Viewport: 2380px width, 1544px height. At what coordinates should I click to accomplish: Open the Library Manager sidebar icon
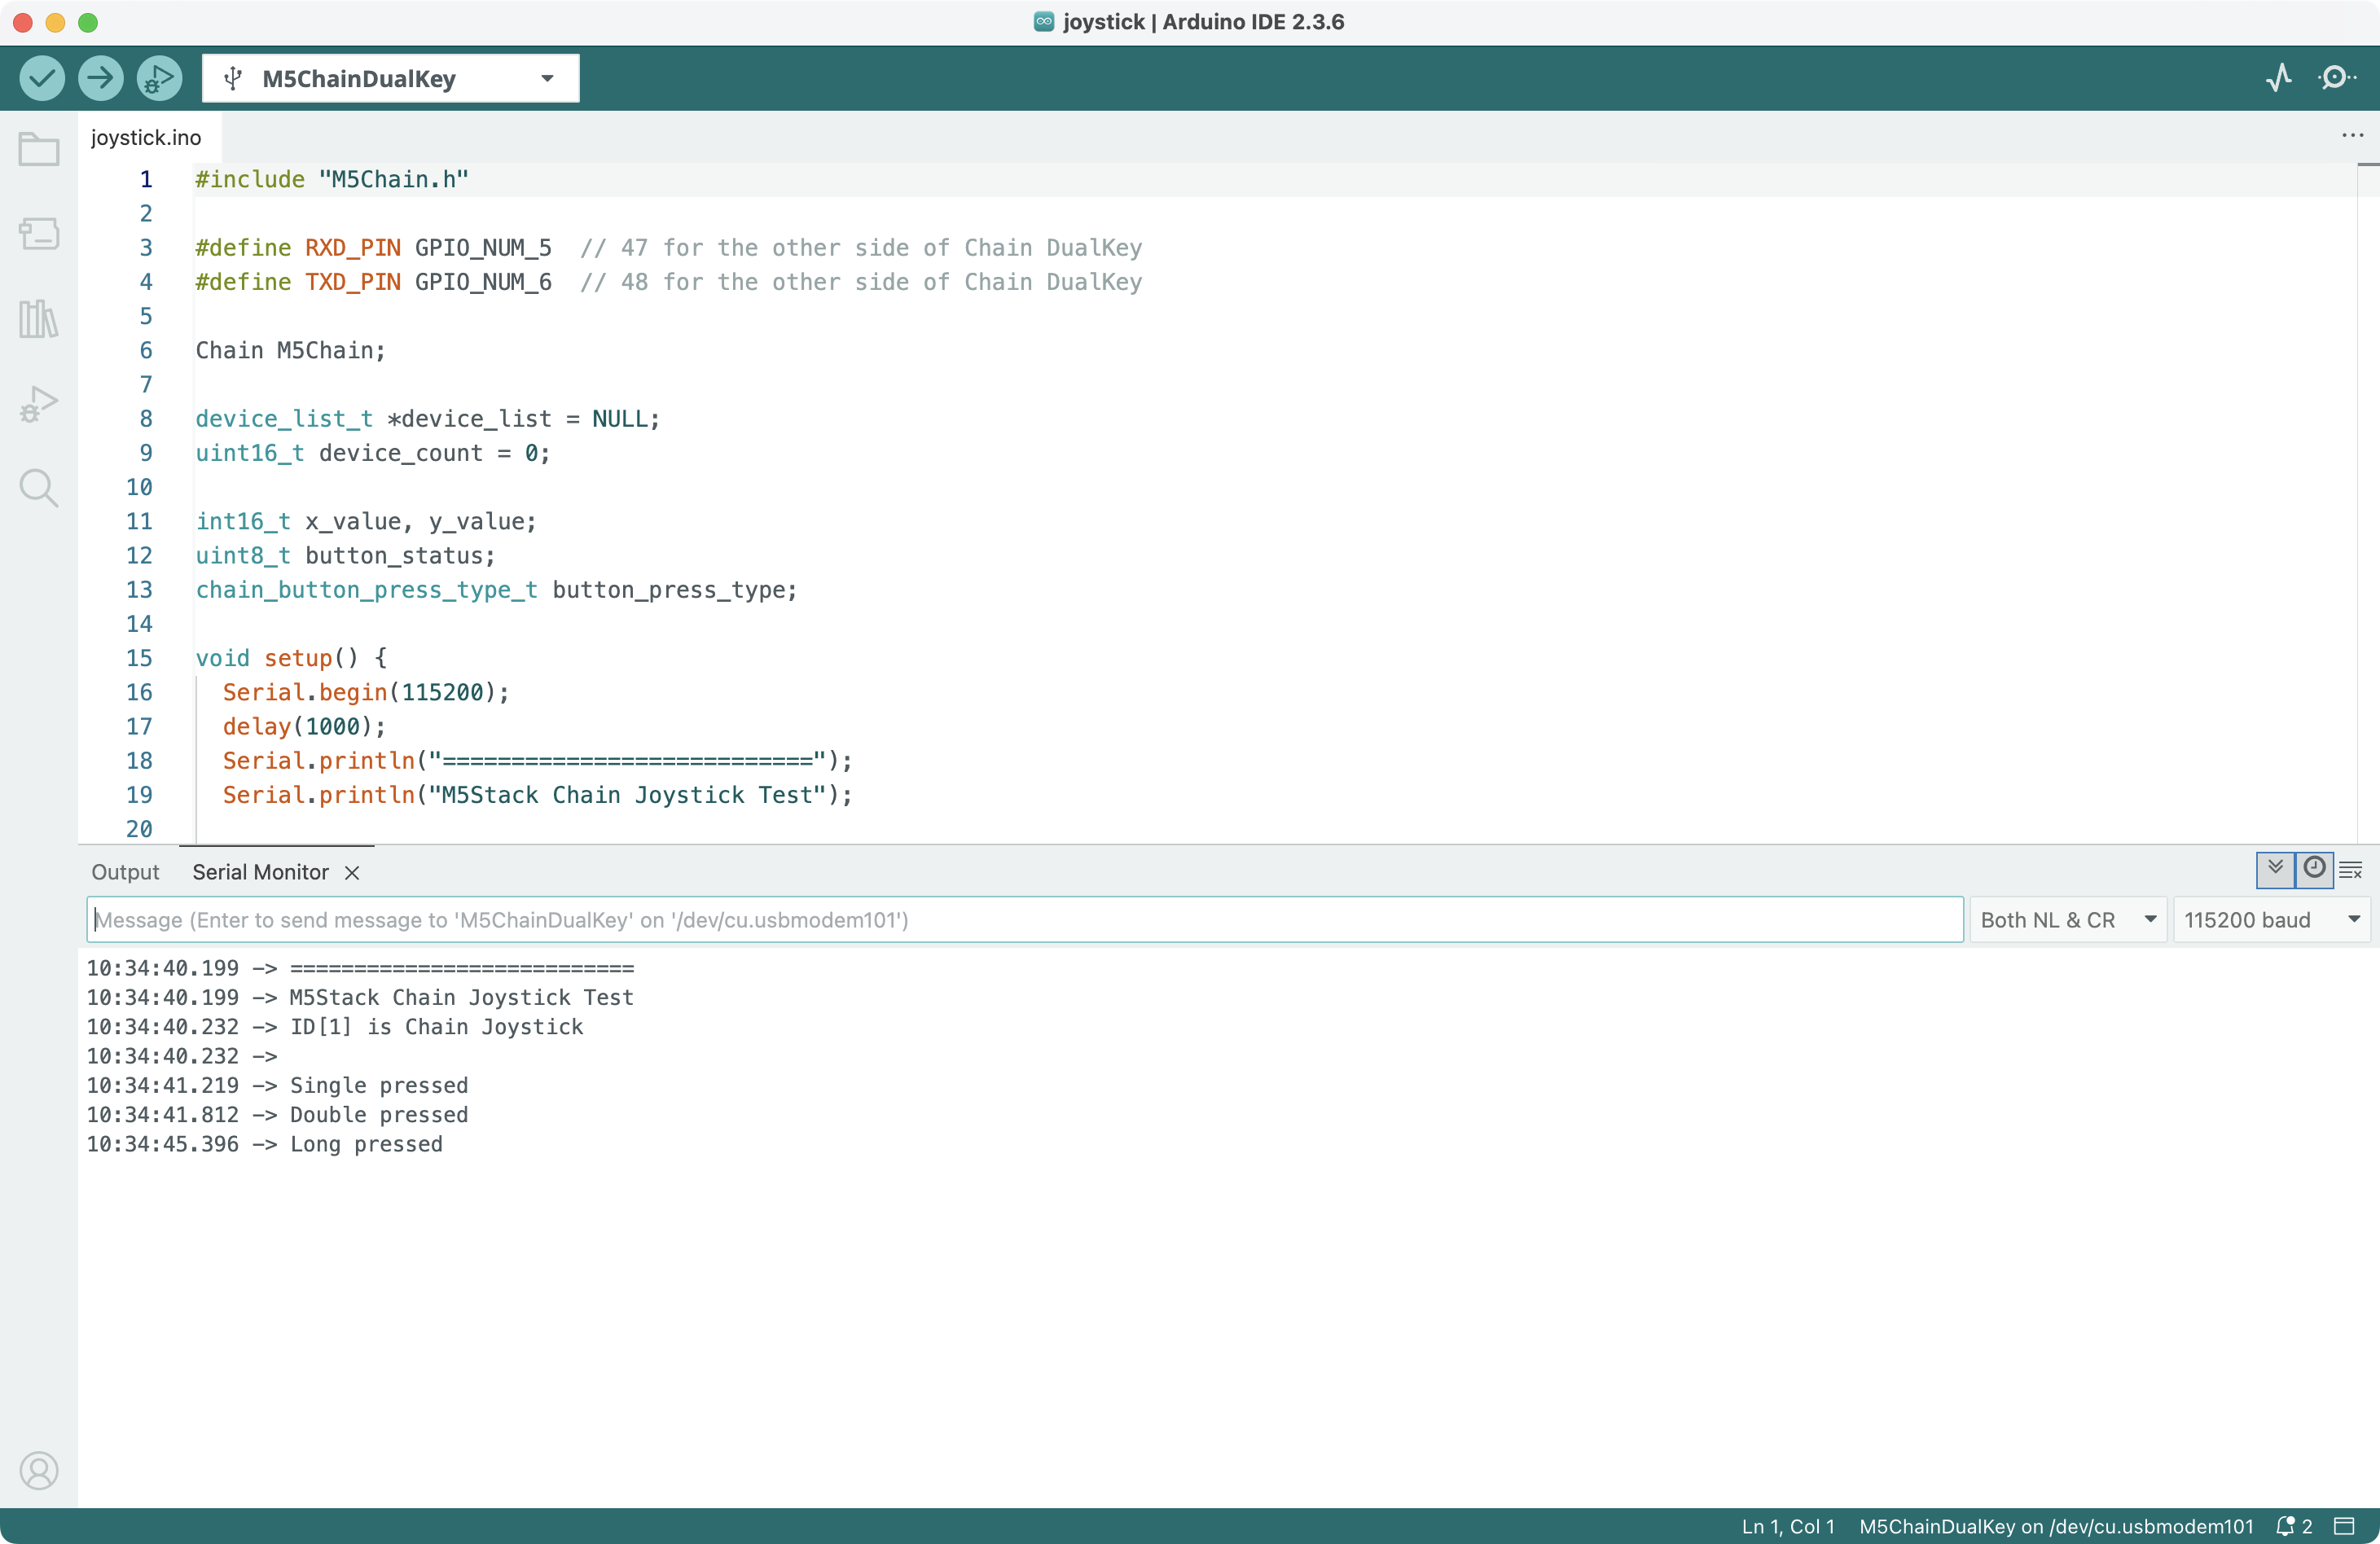[39, 319]
